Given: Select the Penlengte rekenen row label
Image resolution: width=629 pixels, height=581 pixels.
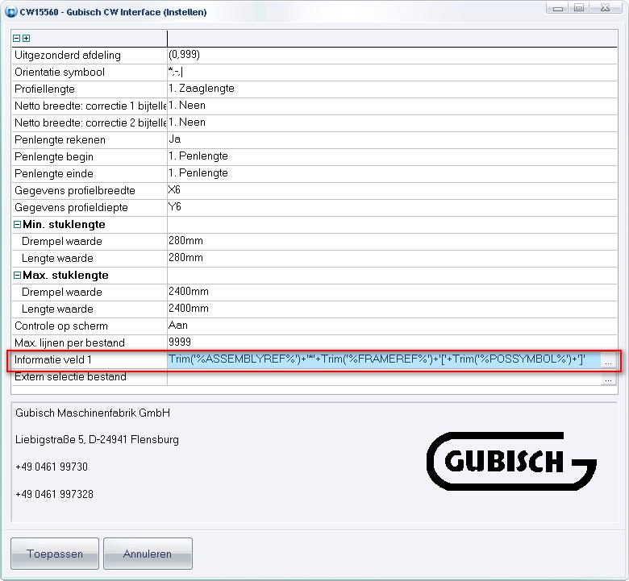Looking at the screenshot, I should [60, 140].
